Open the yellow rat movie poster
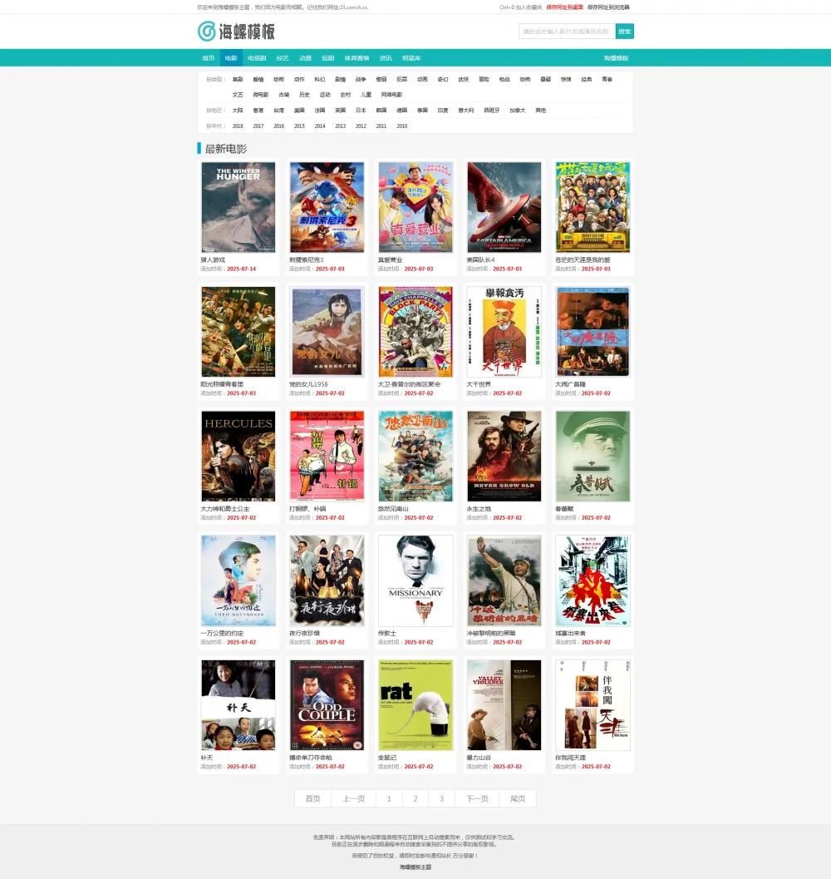Screen dimensions: 831x879 tap(415, 705)
